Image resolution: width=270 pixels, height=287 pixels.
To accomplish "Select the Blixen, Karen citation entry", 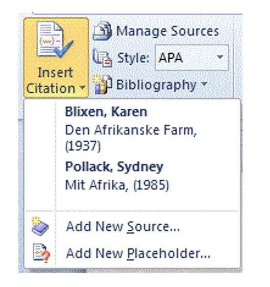I will coord(106,112).
